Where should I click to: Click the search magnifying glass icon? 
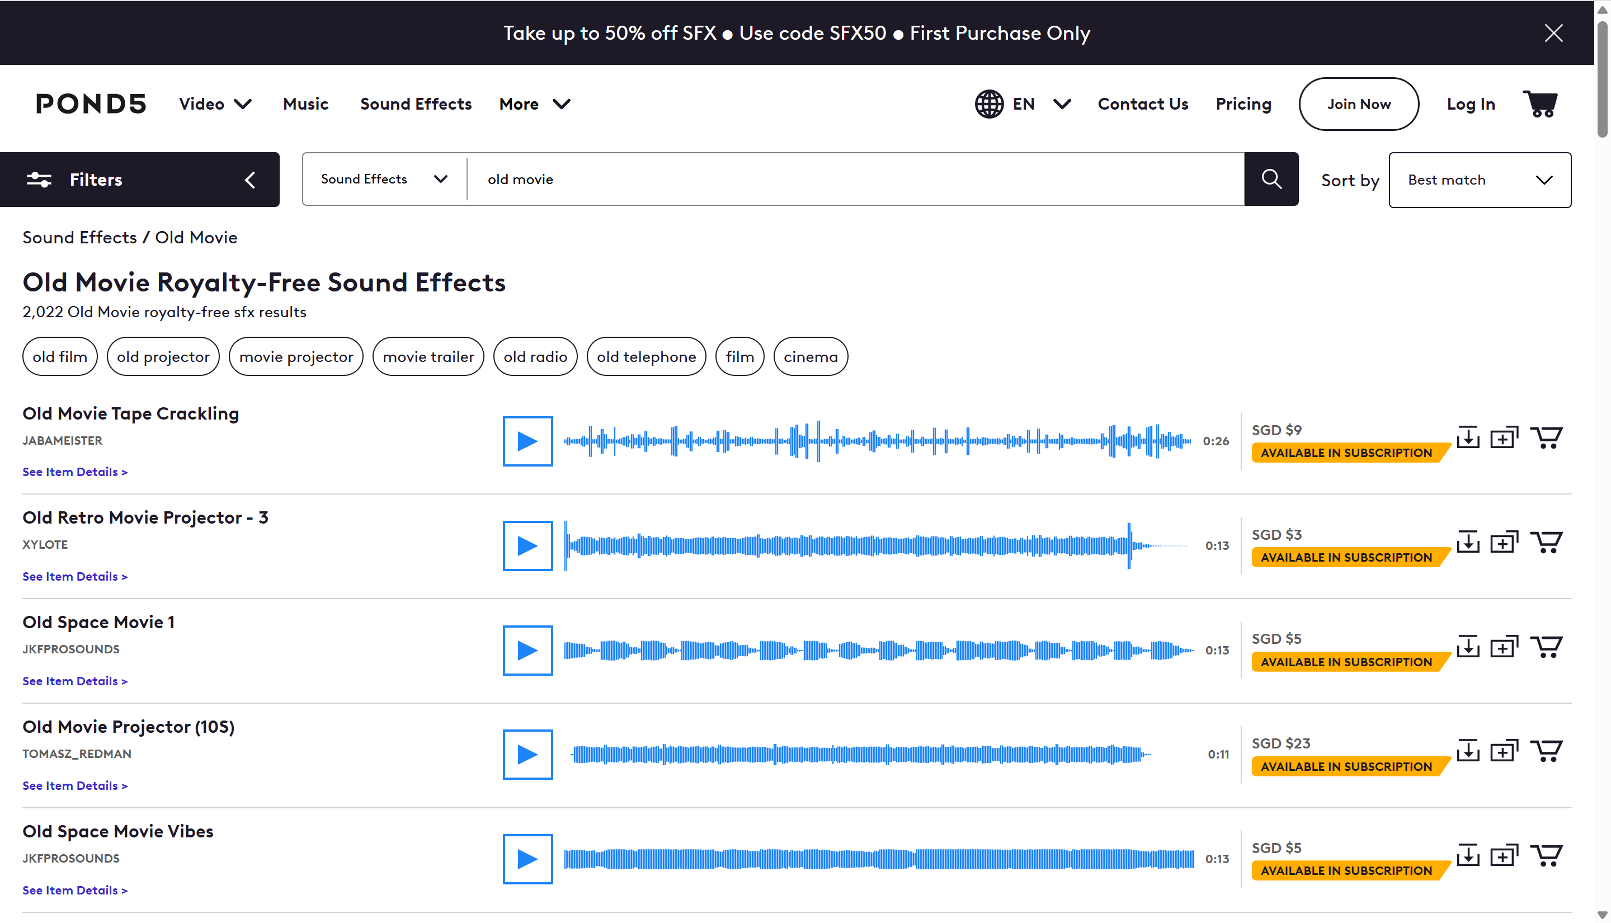1271,179
